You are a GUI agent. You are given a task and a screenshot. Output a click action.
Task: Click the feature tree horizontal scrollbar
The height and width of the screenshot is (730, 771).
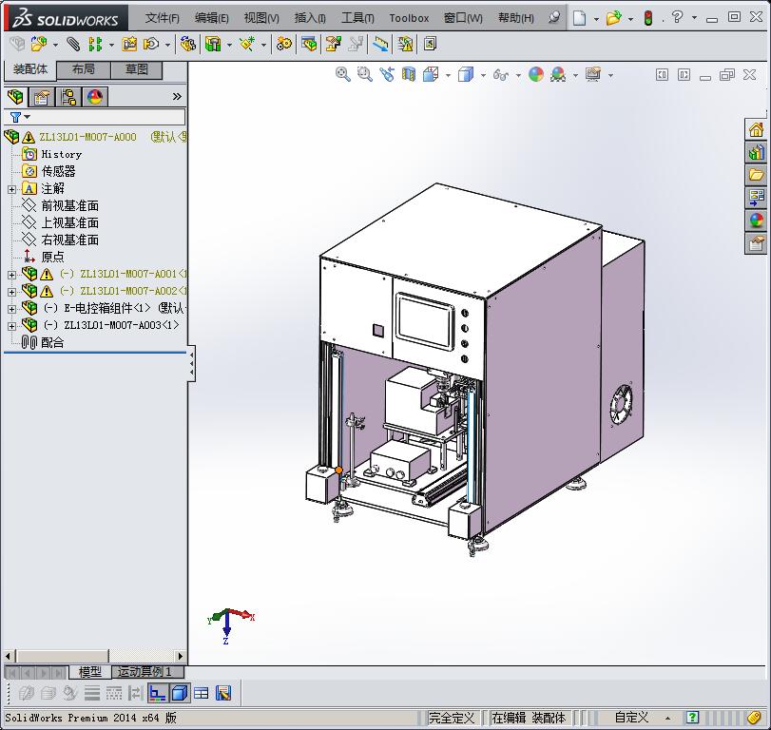tap(94, 656)
